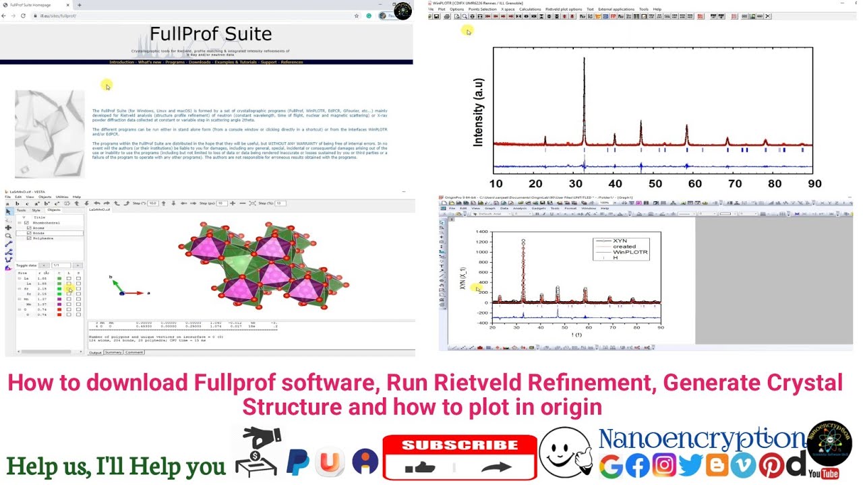The height and width of the screenshot is (485, 863).
Task: Click the red FP icon in WinPLOTR toolbar
Action: [x=614, y=16]
